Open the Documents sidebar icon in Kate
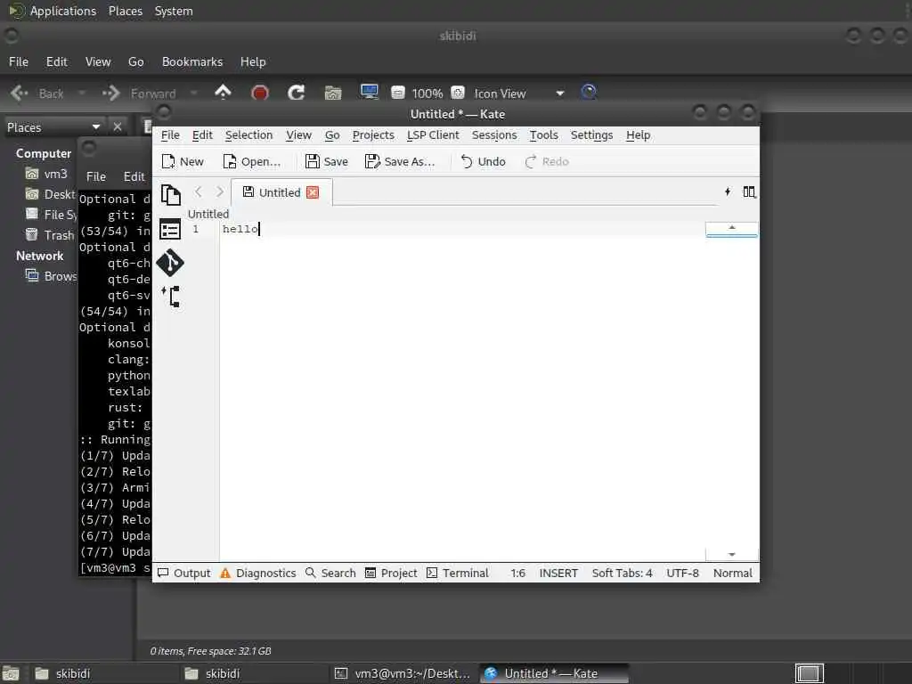Screen dimensions: 912x684 pos(170,195)
